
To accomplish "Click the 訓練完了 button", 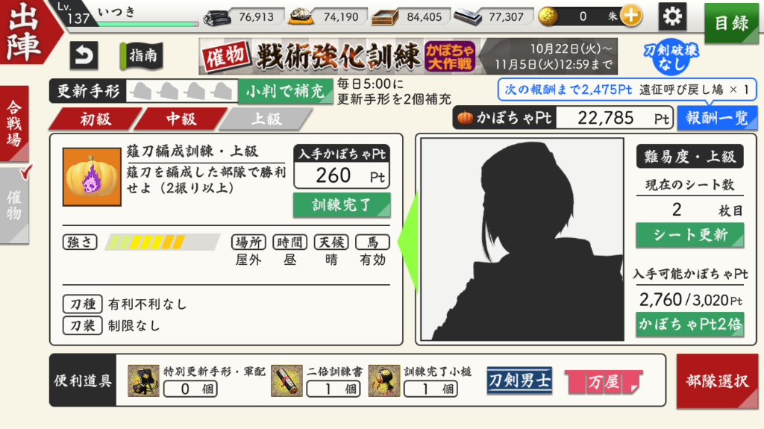I will tap(342, 204).
